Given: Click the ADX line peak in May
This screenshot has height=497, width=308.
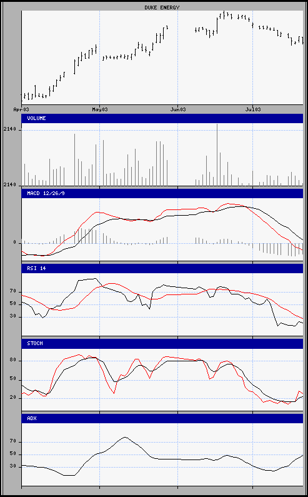Looking at the screenshot, I should 125,437.
